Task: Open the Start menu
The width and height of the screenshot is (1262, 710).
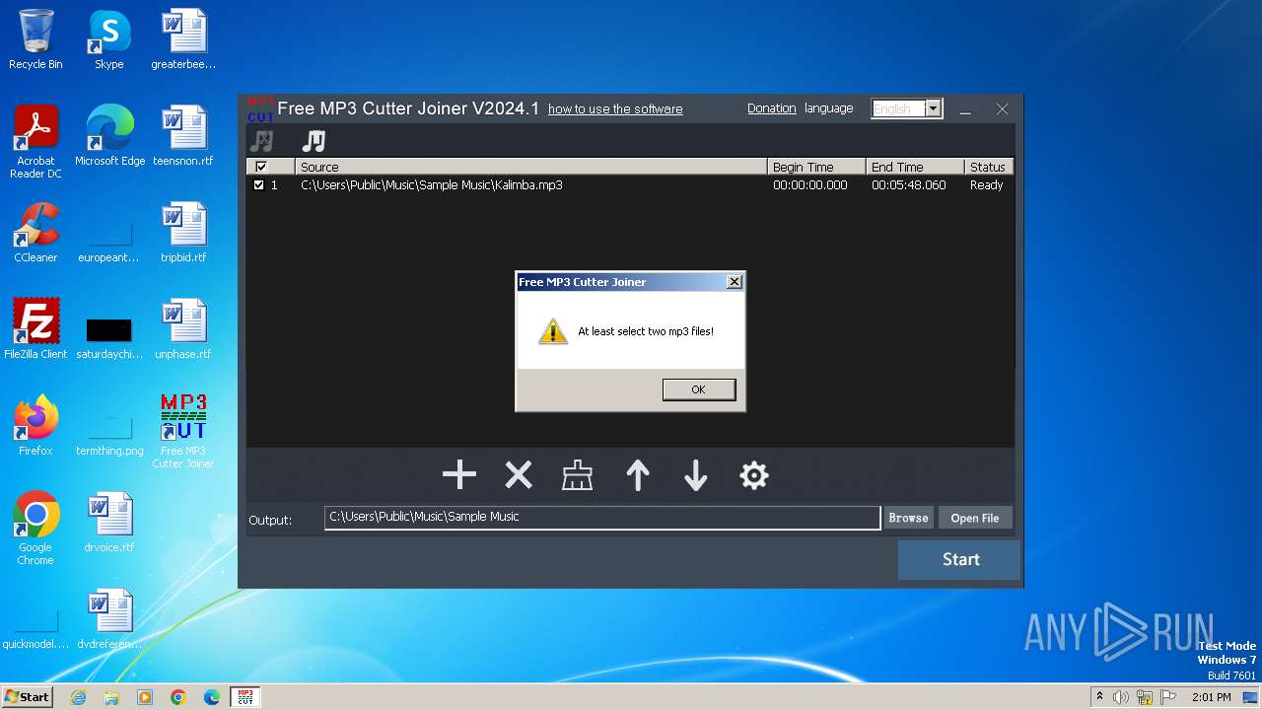Action: [28, 697]
